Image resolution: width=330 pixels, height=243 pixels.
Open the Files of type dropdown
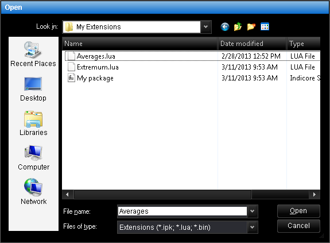[x=252, y=227]
